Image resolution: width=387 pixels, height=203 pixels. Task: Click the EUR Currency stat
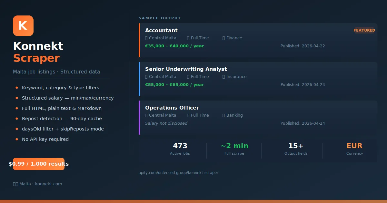[354, 149]
